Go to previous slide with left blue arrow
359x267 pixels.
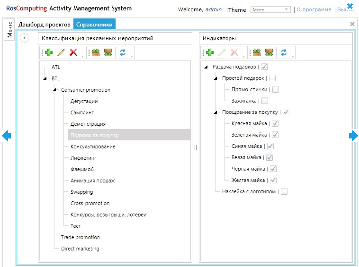coord(7,136)
